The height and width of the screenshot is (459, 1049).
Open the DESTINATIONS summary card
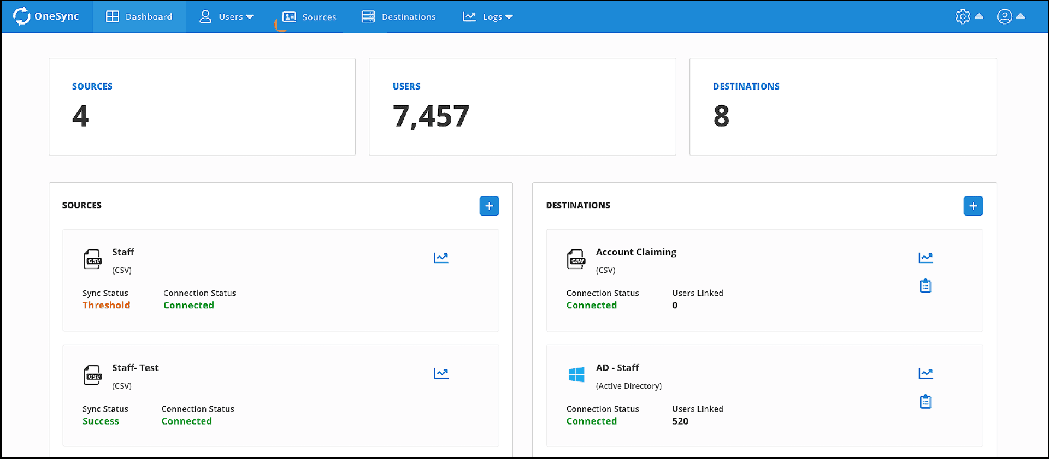pyautogui.click(x=843, y=107)
